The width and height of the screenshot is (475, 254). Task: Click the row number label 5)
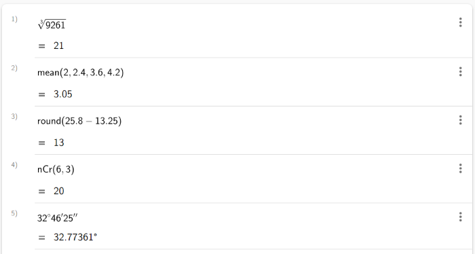(x=14, y=213)
